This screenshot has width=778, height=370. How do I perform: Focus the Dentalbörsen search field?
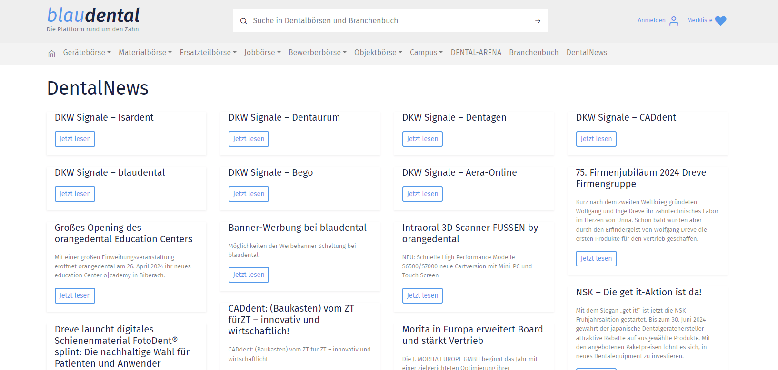pos(390,21)
